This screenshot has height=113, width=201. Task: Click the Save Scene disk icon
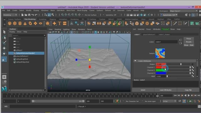[x=29, y=15]
